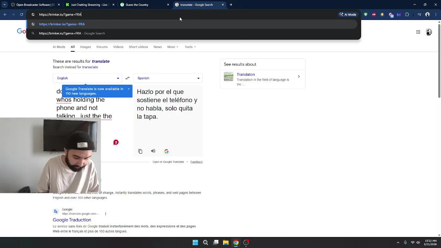Switch to Short videos results

click(x=139, y=47)
